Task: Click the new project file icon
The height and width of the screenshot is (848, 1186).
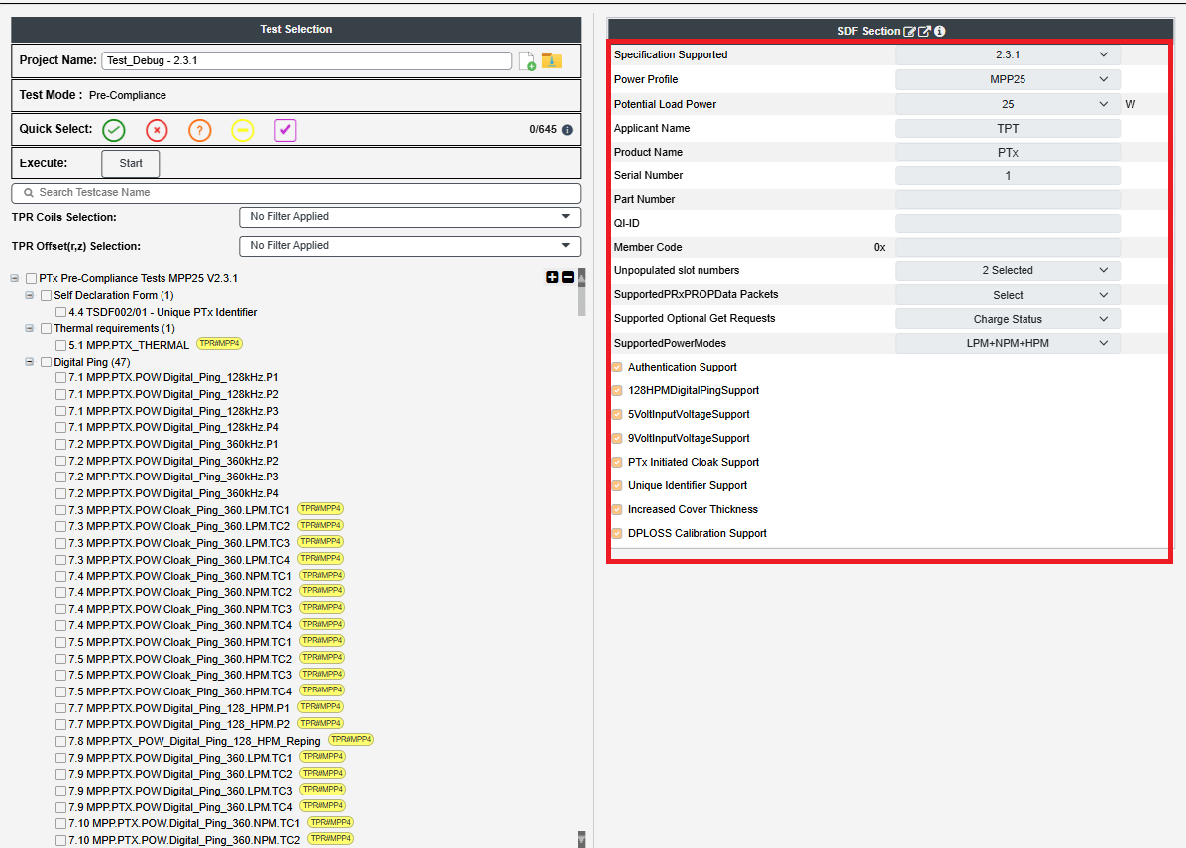Action: tap(527, 61)
